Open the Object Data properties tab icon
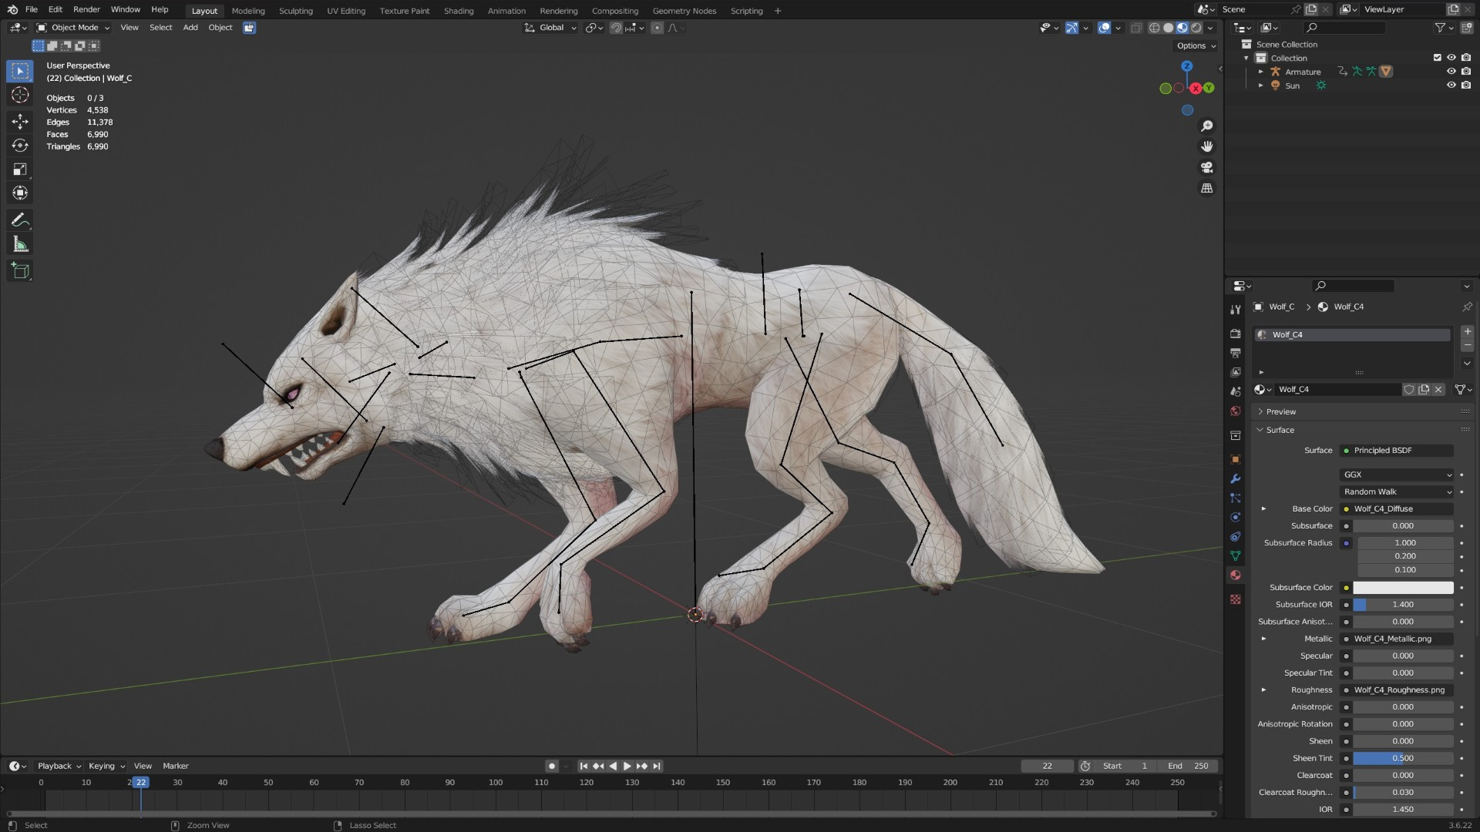This screenshot has width=1480, height=832. coord(1236,556)
